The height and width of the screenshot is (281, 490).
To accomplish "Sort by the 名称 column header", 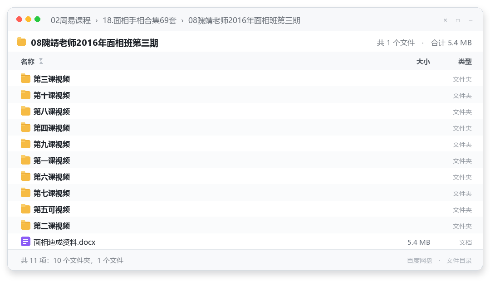I will tap(28, 62).
